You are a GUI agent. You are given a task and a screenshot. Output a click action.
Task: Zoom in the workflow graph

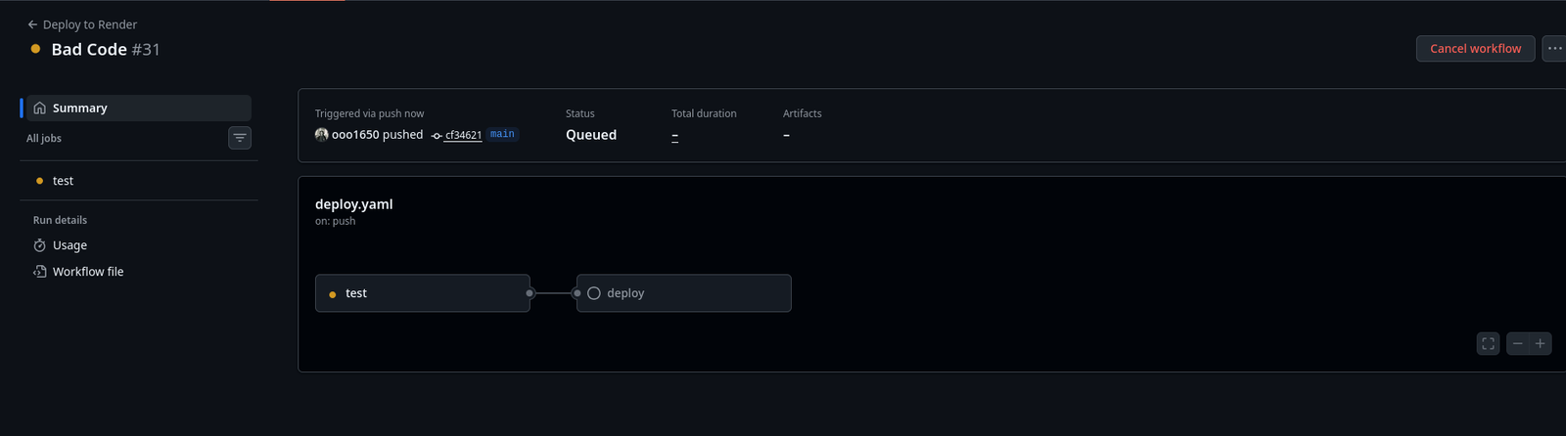pos(1540,343)
